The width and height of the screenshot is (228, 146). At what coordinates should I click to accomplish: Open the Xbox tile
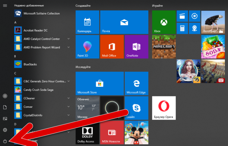164,22
